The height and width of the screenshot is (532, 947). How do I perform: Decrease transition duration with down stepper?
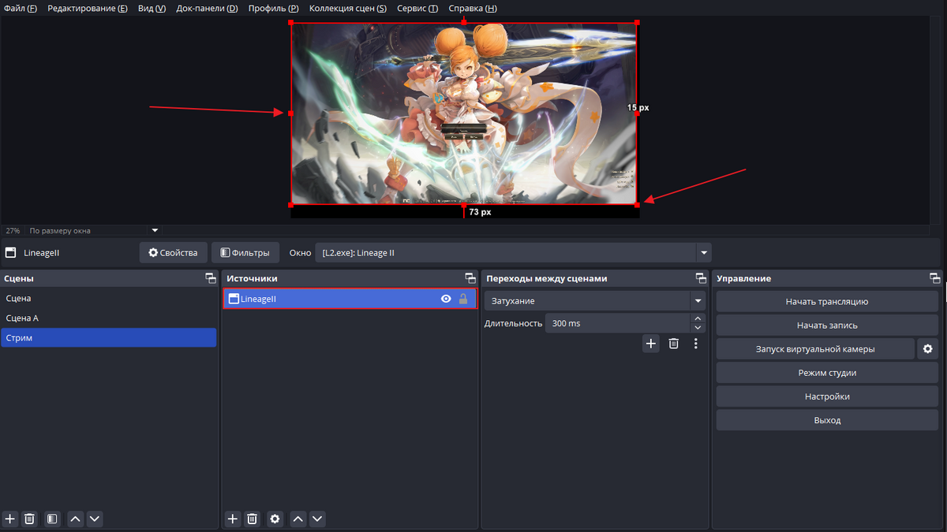(x=698, y=328)
